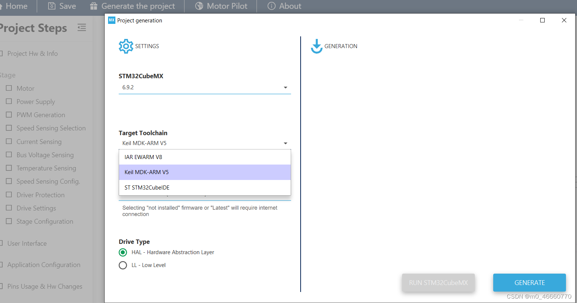Open Pins Usage & Hw Changes step

coord(44,286)
